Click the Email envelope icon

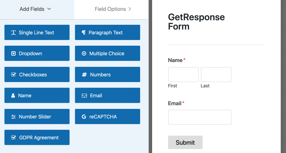[x=84, y=96]
